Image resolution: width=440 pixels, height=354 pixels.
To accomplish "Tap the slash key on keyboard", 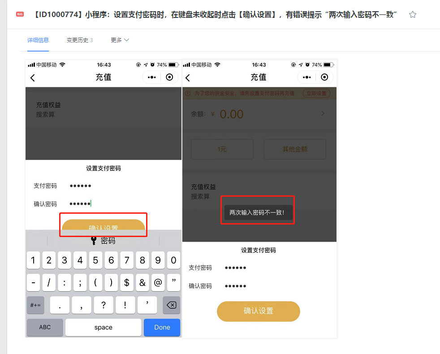I will pyautogui.click(x=49, y=282).
